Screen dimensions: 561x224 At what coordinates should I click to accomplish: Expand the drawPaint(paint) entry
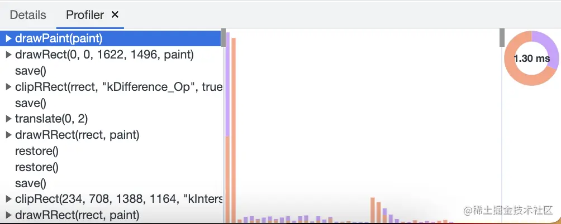tap(9, 38)
